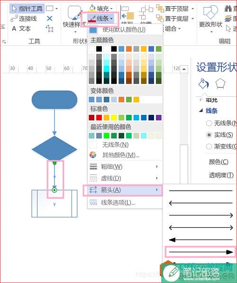237x283 pixels.
Task: Pick the filled right-pointing arrow style
Action: point(201,252)
